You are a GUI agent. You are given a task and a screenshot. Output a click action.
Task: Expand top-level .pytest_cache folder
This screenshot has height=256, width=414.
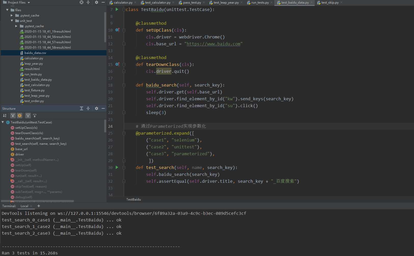tap(12, 16)
